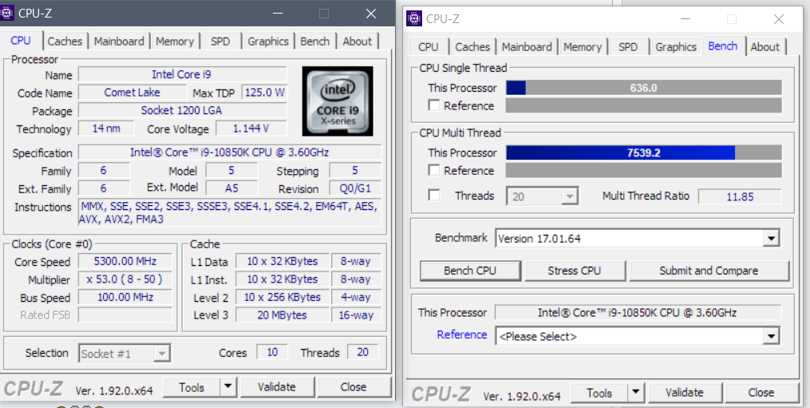Click the Core Speed value 5300.00 MHz
Viewport: 810px width, 408px height.
125,261
